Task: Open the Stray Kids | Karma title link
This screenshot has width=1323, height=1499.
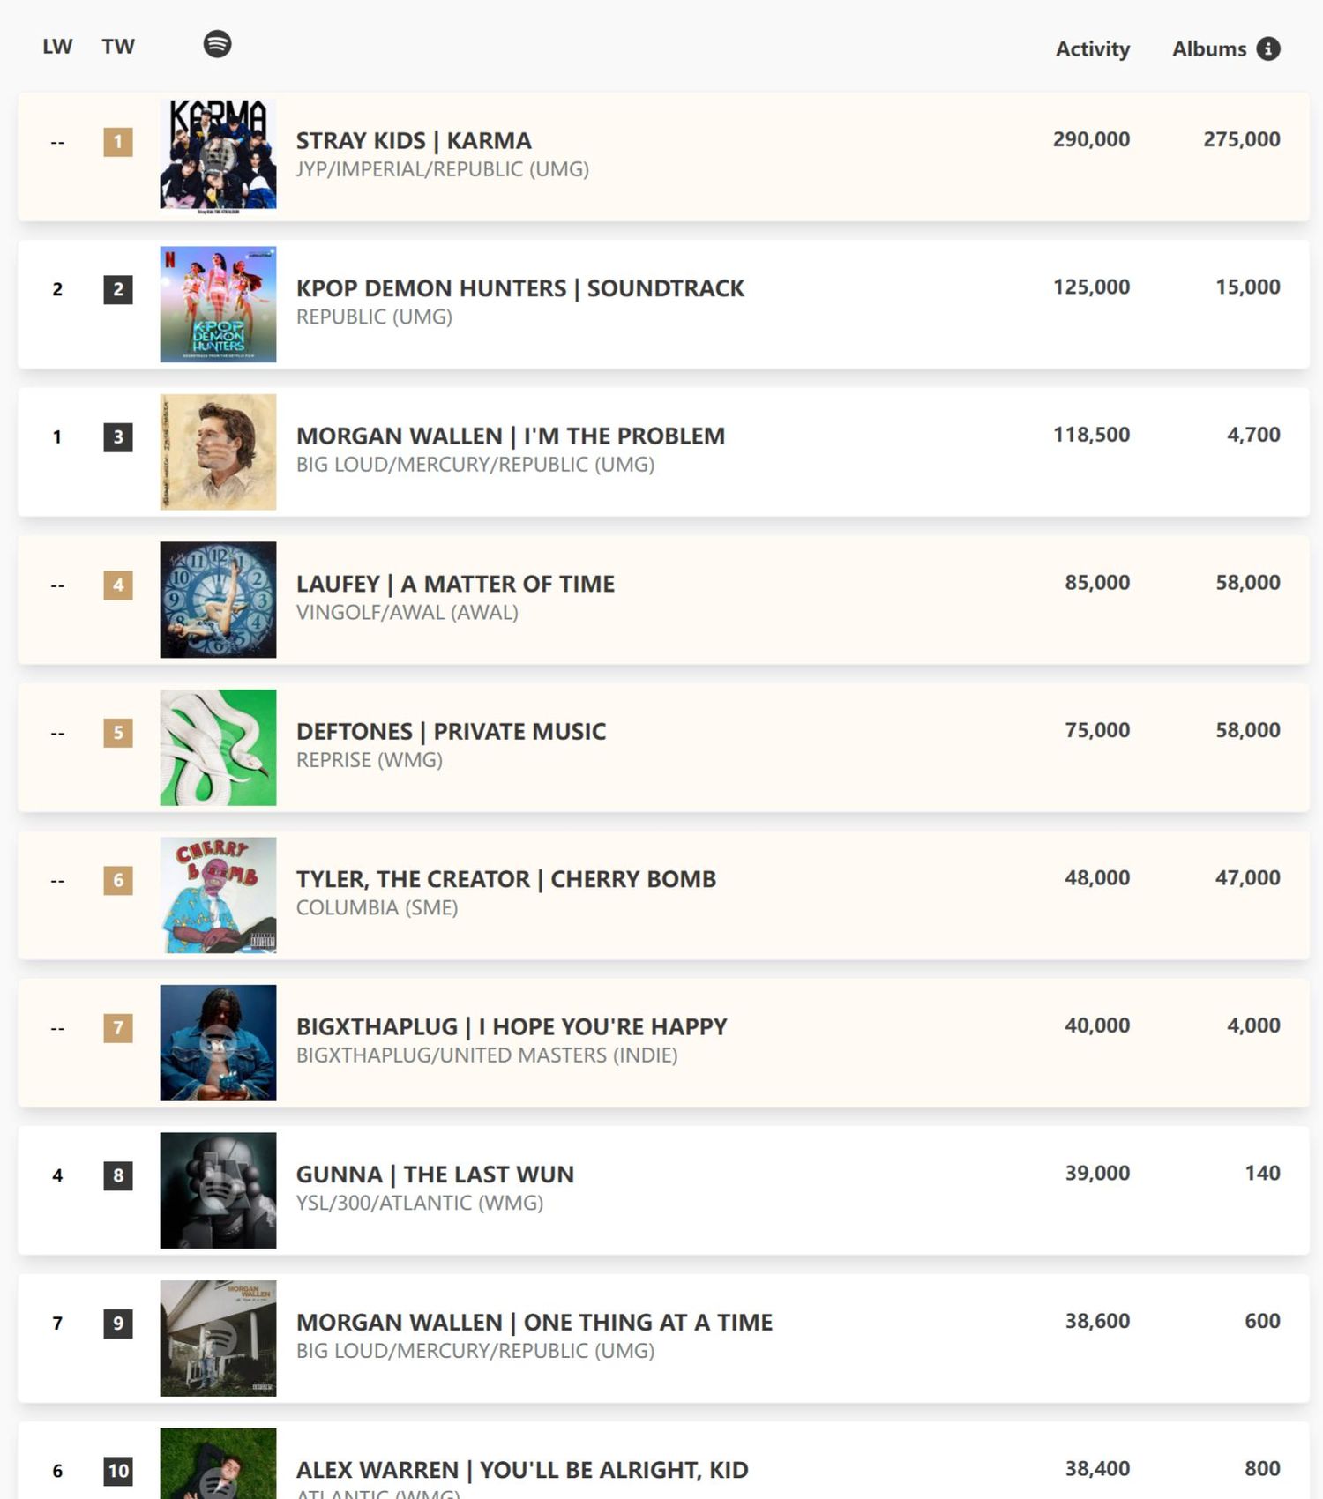Action: (x=414, y=141)
